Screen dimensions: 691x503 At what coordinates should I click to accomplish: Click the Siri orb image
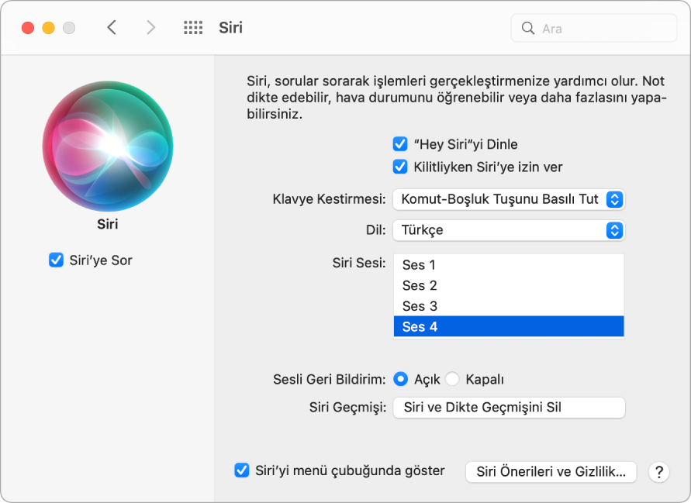[x=108, y=147]
